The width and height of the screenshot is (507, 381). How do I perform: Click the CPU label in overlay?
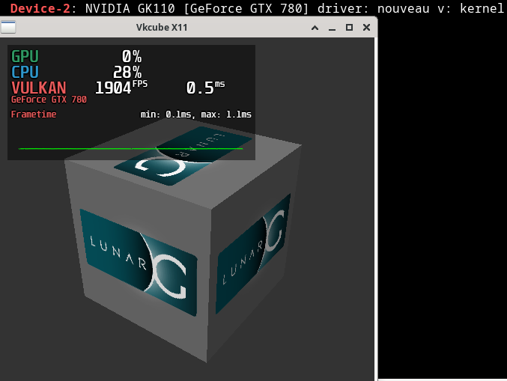pos(25,72)
